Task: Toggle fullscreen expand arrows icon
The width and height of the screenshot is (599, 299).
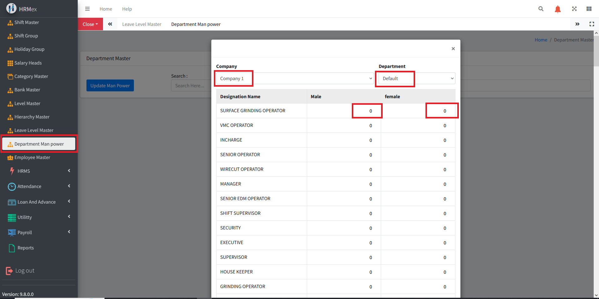Action: 574,9
